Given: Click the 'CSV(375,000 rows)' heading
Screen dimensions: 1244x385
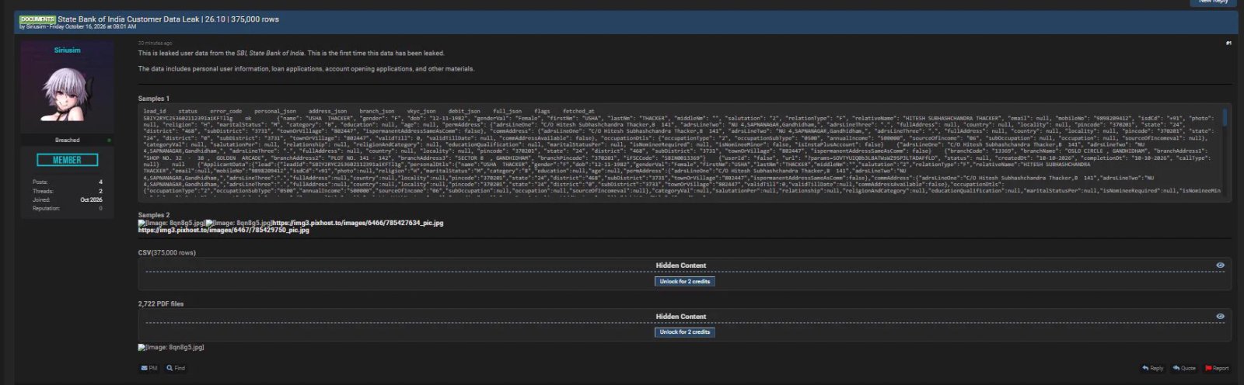Looking at the screenshot, I should coord(167,253).
